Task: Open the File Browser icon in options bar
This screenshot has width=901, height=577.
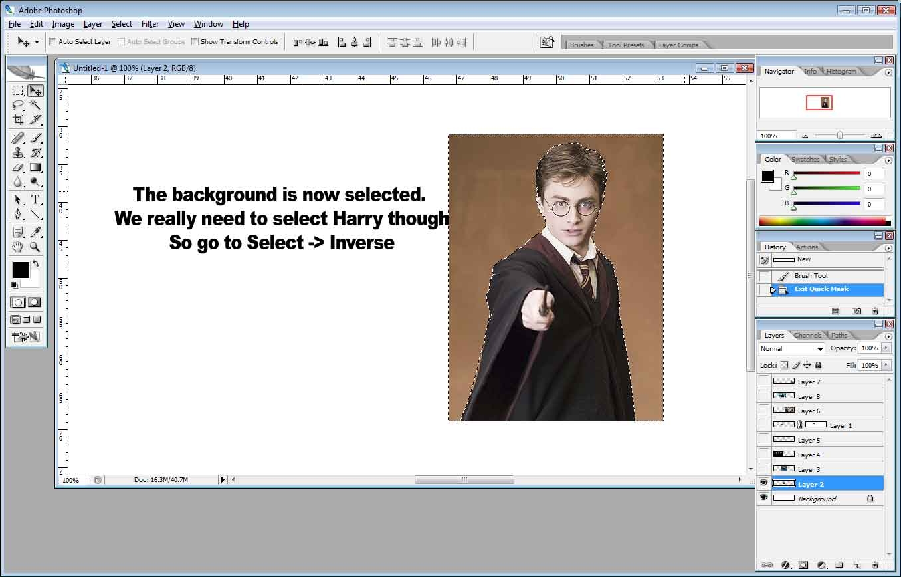Action: (547, 42)
